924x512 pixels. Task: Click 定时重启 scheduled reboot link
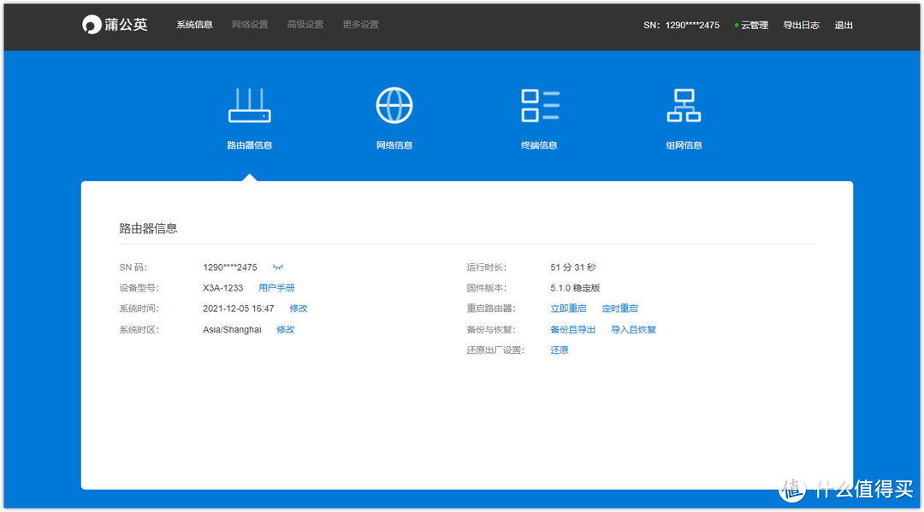(x=619, y=309)
